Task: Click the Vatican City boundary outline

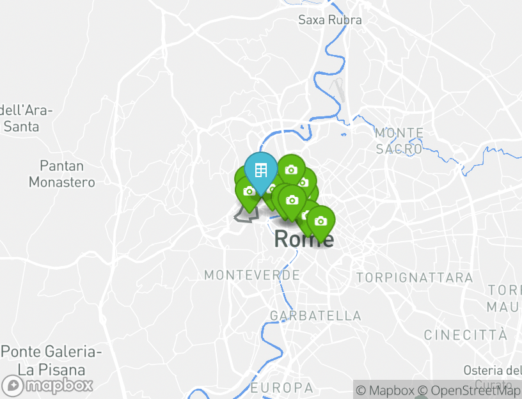Action: (x=246, y=215)
